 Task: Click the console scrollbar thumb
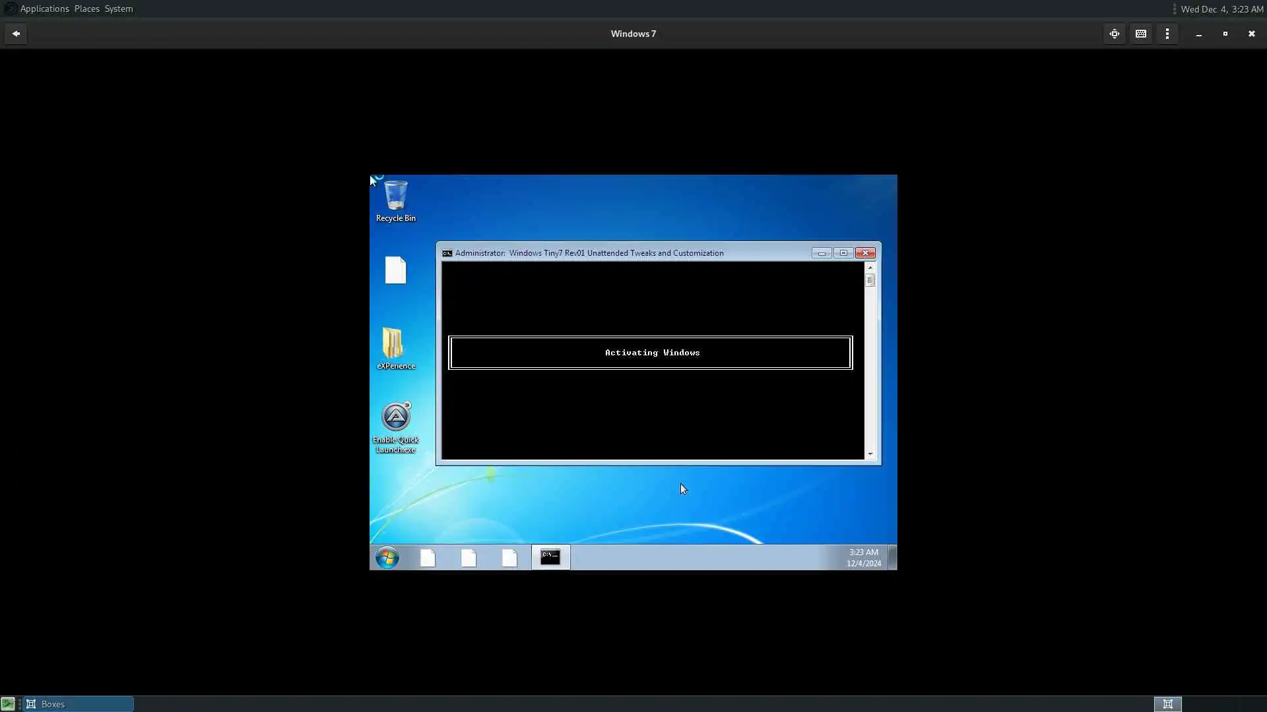870,281
